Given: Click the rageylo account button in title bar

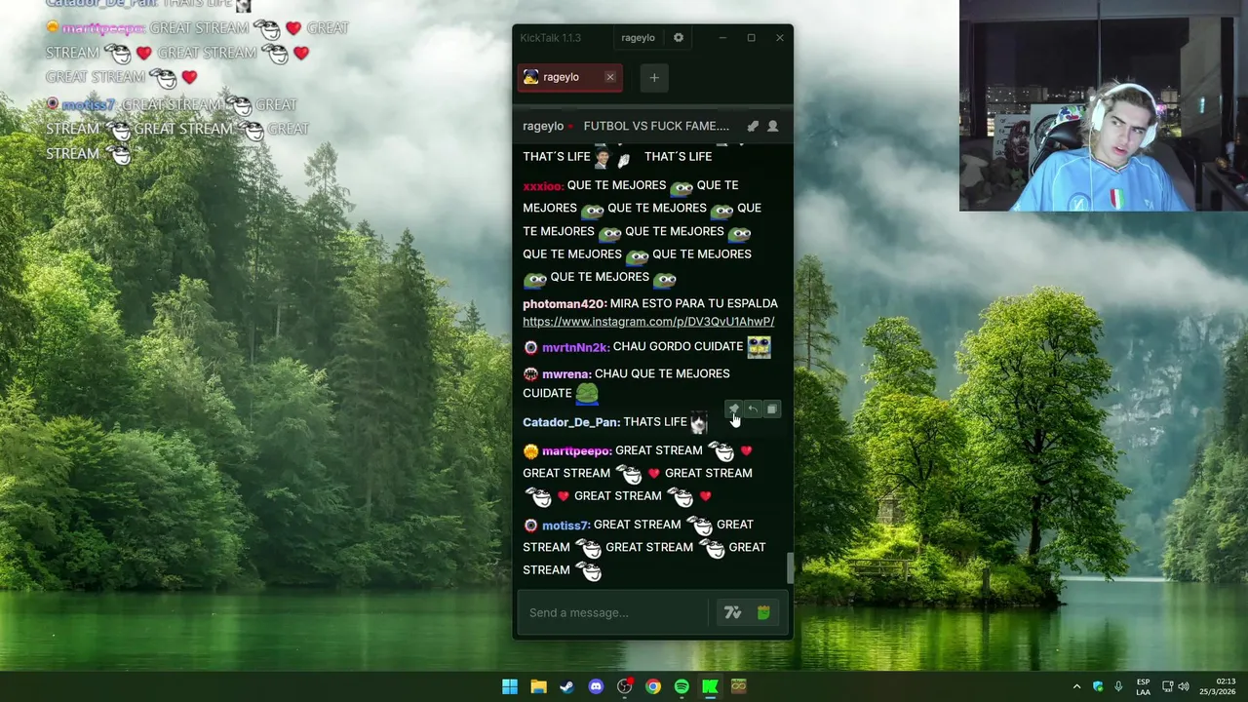Looking at the screenshot, I should (638, 38).
